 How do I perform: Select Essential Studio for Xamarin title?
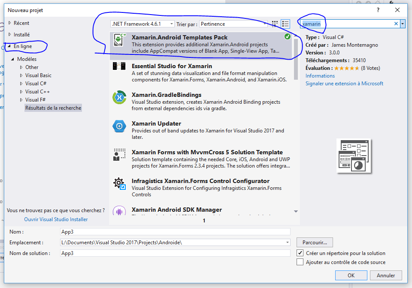click(172, 66)
